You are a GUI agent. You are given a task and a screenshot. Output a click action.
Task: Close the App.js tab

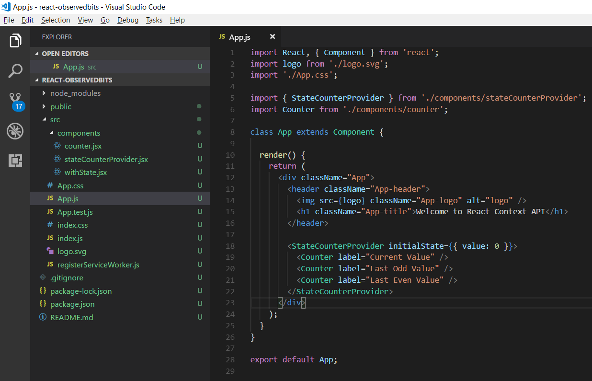pos(272,36)
